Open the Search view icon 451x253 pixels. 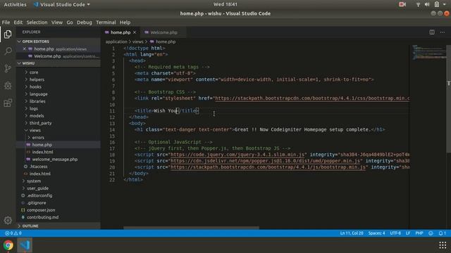(x=8, y=51)
